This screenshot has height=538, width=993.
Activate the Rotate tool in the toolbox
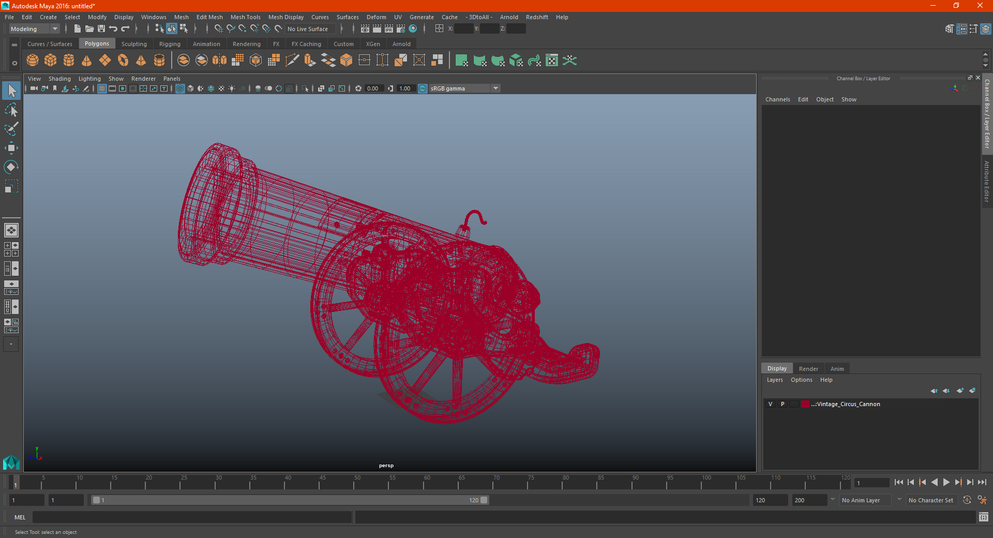[x=11, y=167]
